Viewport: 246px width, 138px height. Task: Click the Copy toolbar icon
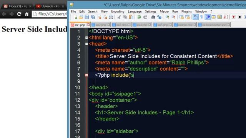click(x=125, y=17)
